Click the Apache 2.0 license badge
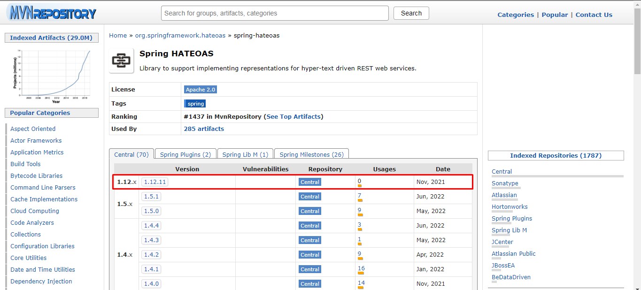641x290 pixels. click(x=201, y=90)
